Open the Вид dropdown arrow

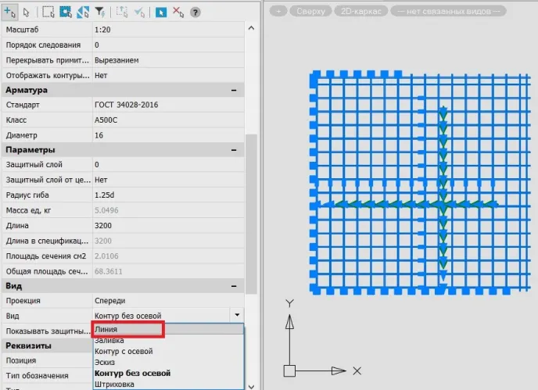(237, 315)
